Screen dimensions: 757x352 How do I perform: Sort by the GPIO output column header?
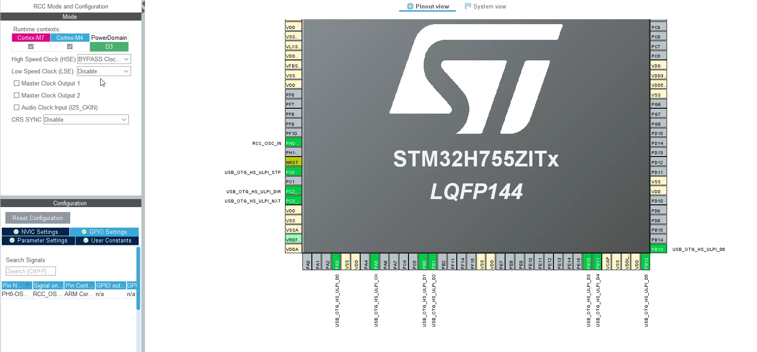click(111, 285)
